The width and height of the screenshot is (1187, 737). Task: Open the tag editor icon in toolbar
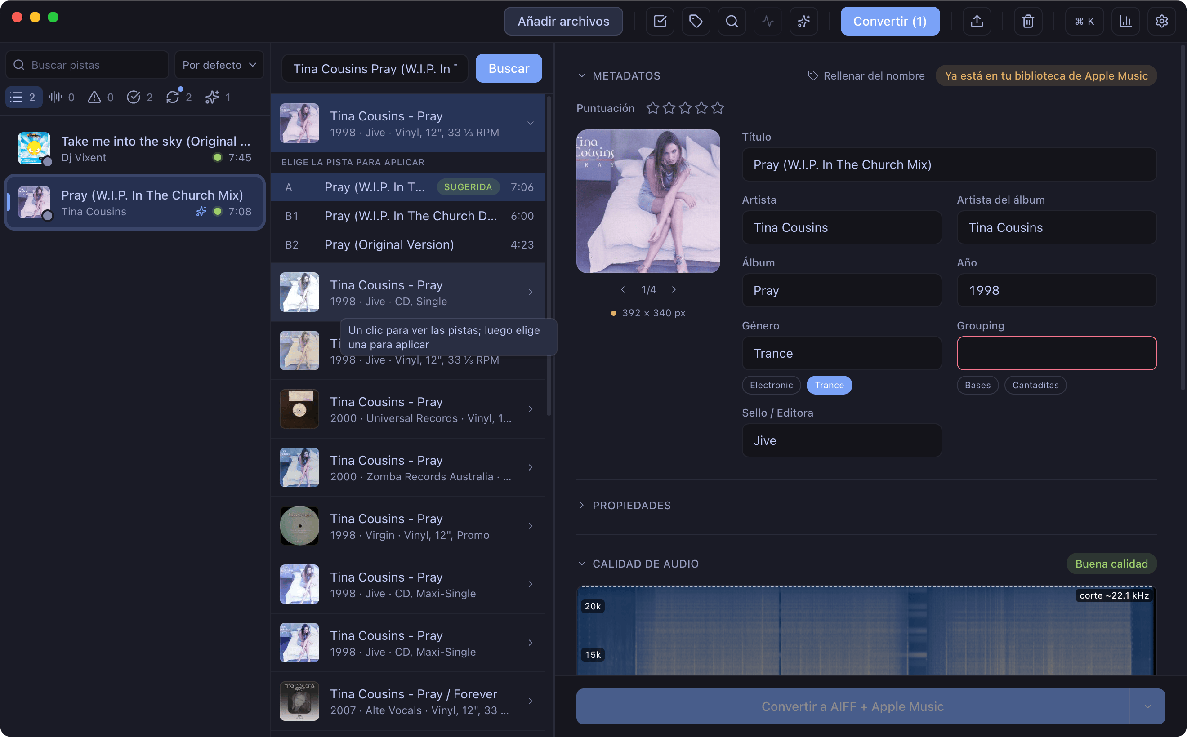click(x=696, y=21)
